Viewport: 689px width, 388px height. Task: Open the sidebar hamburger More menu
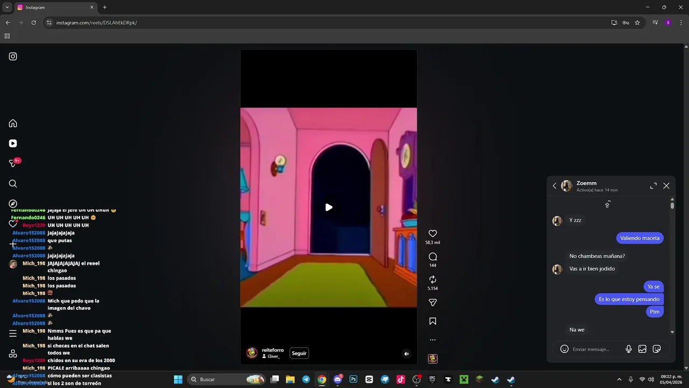coord(13,334)
